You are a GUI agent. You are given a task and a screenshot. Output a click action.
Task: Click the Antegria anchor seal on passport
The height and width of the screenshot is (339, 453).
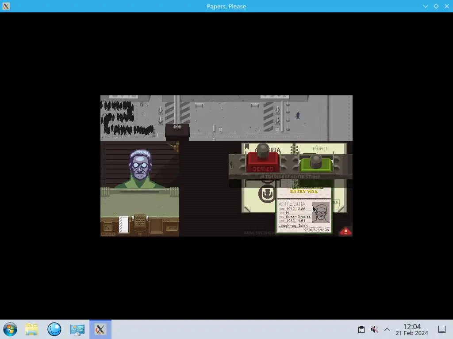tap(267, 194)
